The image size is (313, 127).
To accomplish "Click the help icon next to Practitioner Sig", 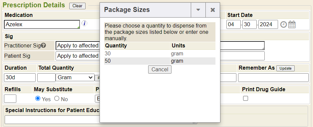I will [x=44, y=45].
